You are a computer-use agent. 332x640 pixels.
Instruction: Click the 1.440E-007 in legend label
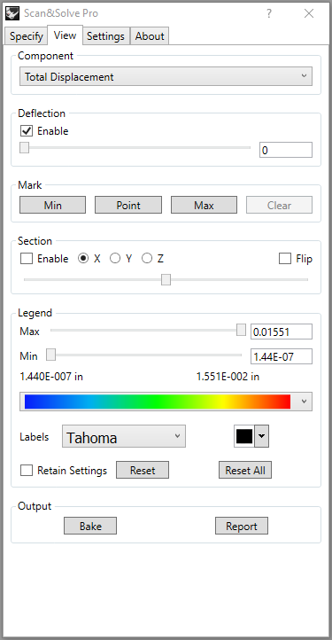[51, 377]
